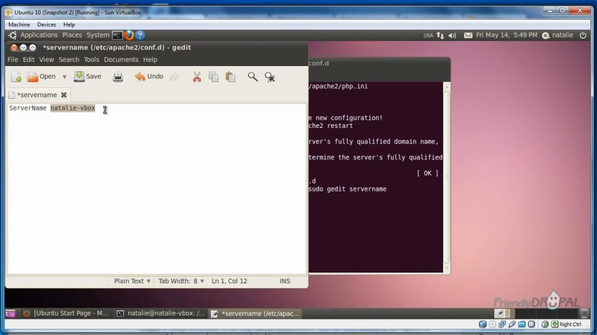
Task: Paste from clipboard icon
Action: [230, 77]
